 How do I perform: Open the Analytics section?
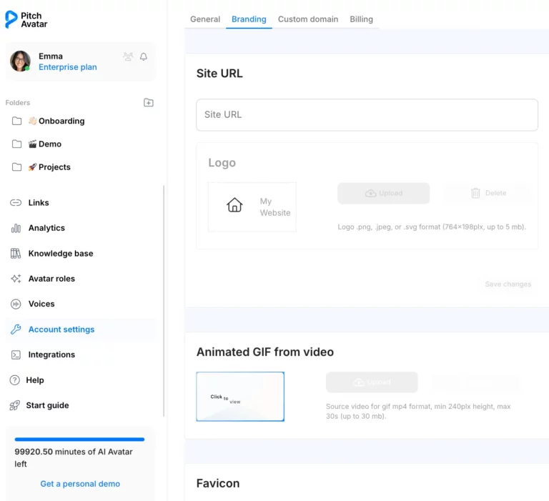(46, 228)
